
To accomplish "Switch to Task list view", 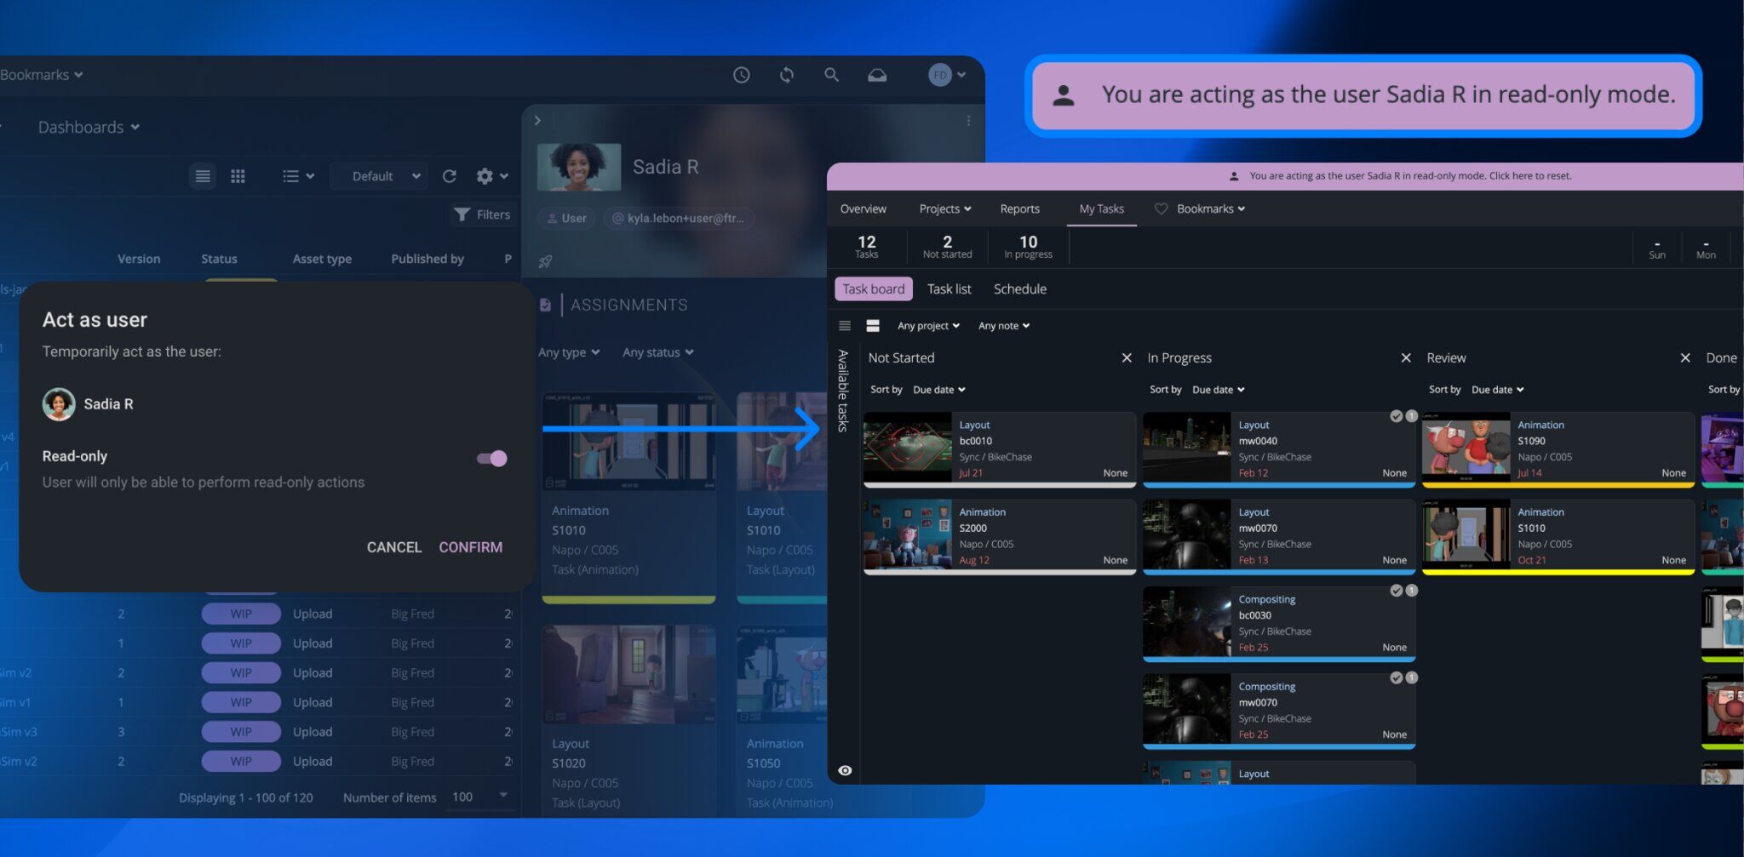I will click(x=949, y=289).
